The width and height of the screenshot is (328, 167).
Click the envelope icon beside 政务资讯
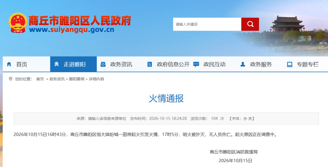point(103,64)
